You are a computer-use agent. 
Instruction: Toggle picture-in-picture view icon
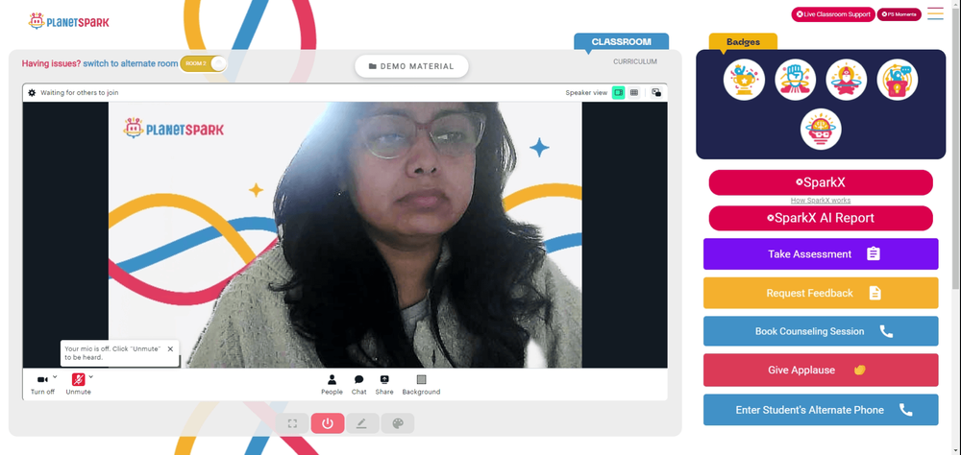[656, 92]
